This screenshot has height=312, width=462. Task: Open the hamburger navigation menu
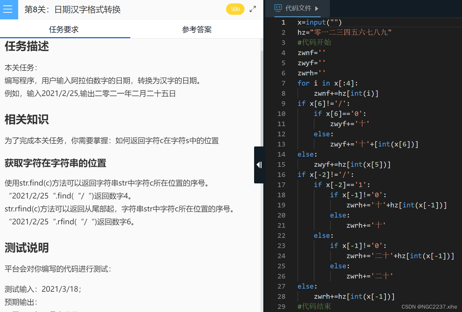coord(8,9)
